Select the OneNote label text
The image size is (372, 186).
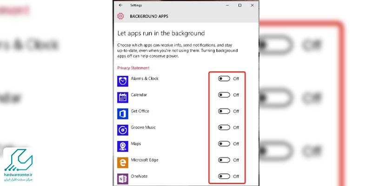click(x=139, y=176)
